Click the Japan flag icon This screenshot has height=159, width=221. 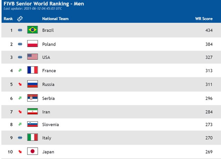pos(32,151)
